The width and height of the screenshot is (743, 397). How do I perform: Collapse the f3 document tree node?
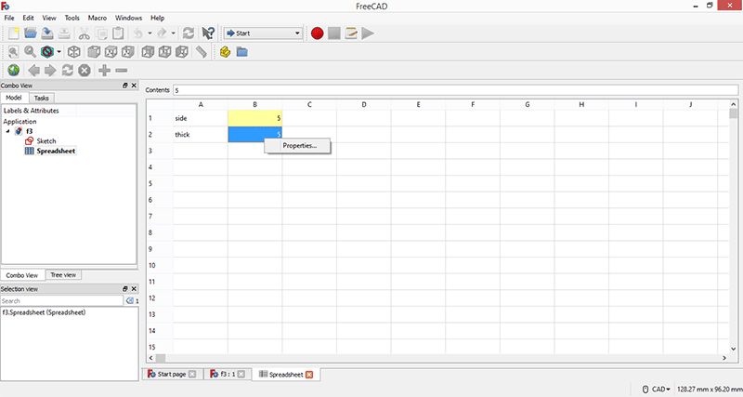[7, 131]
